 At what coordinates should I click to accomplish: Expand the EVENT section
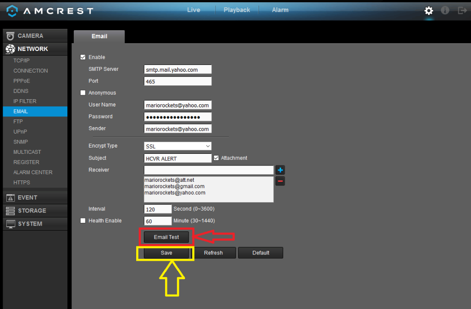coord(35,198)
